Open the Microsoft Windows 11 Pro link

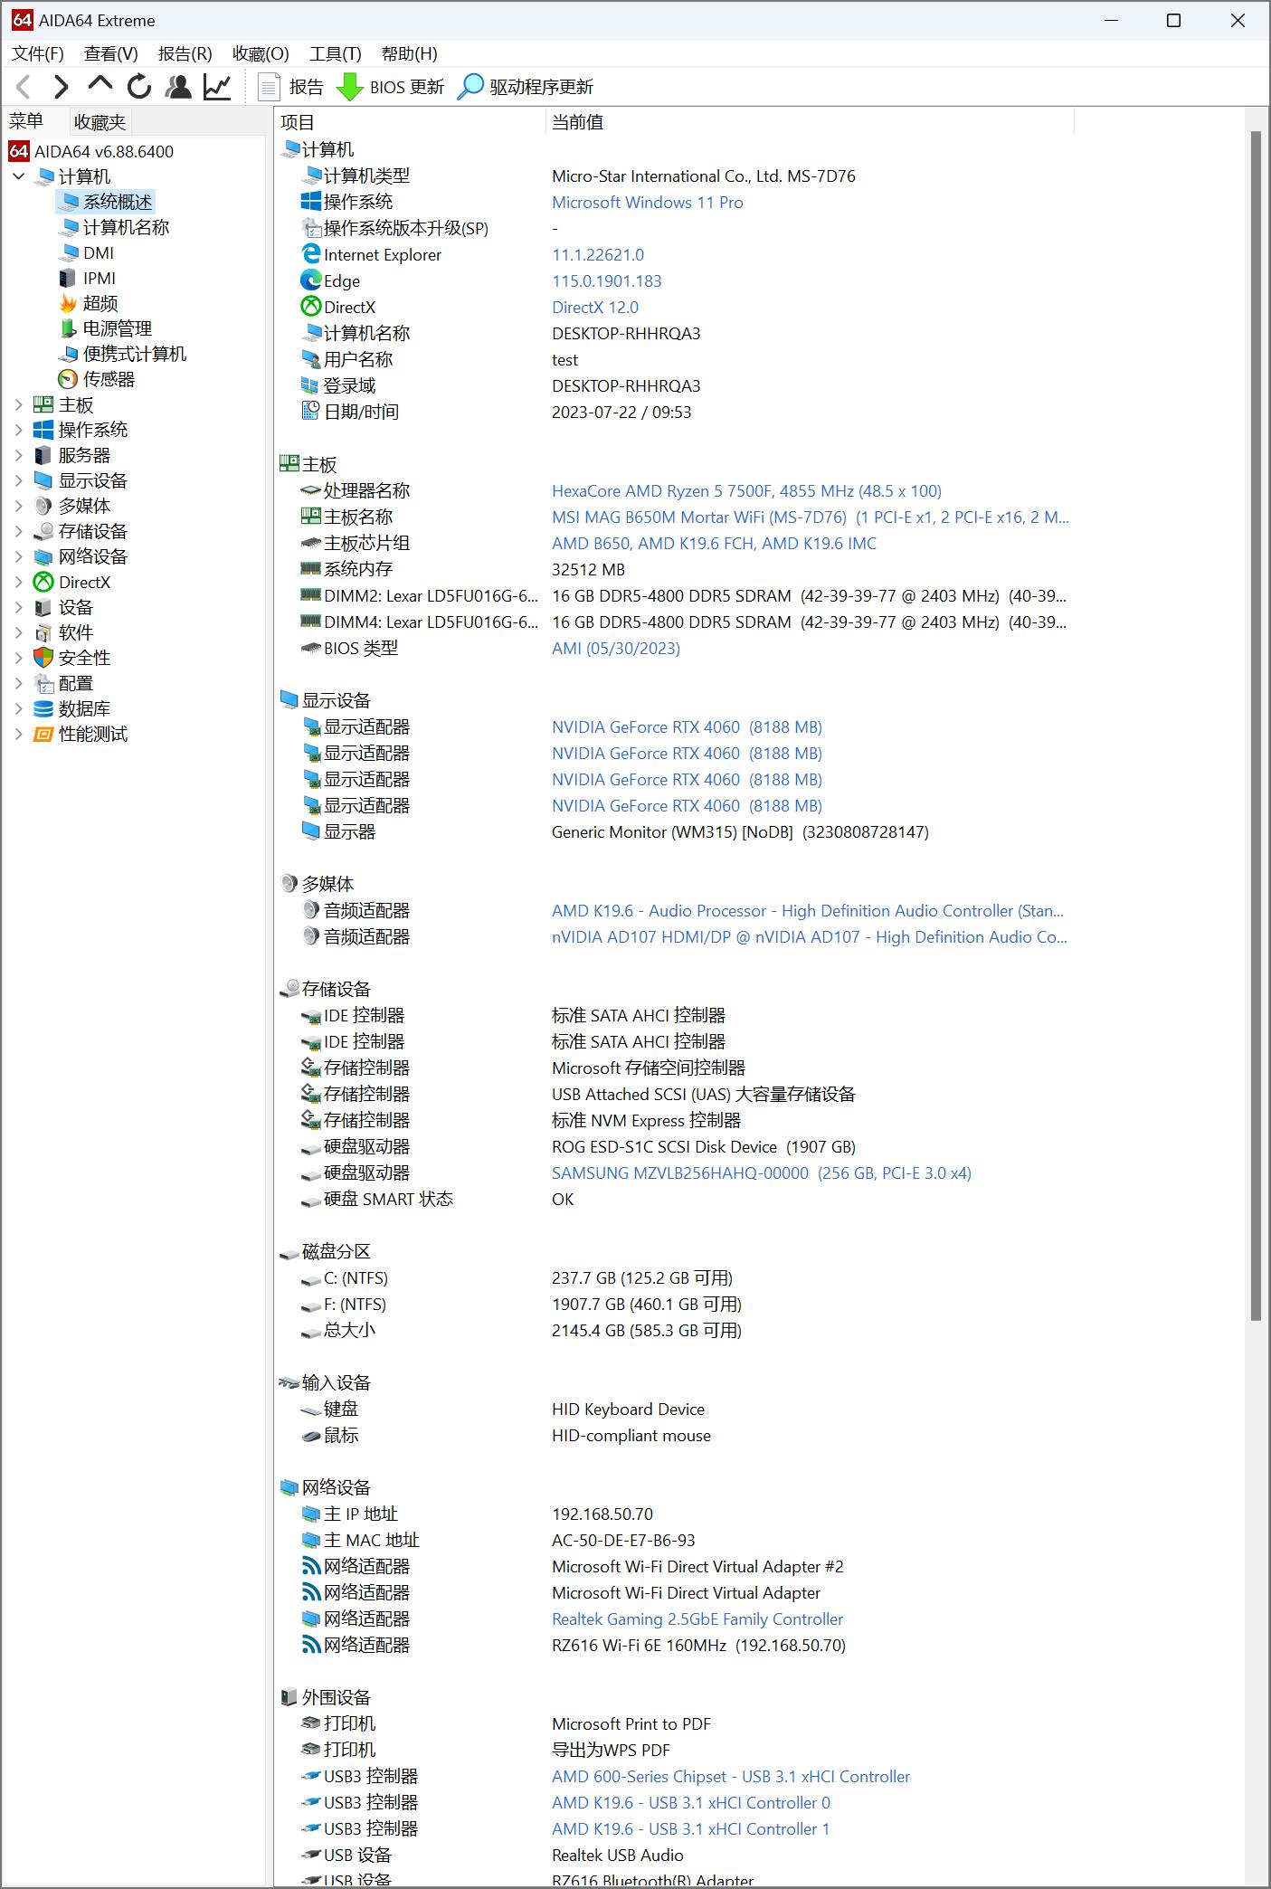pyautogui.click(x=648, y=203)
